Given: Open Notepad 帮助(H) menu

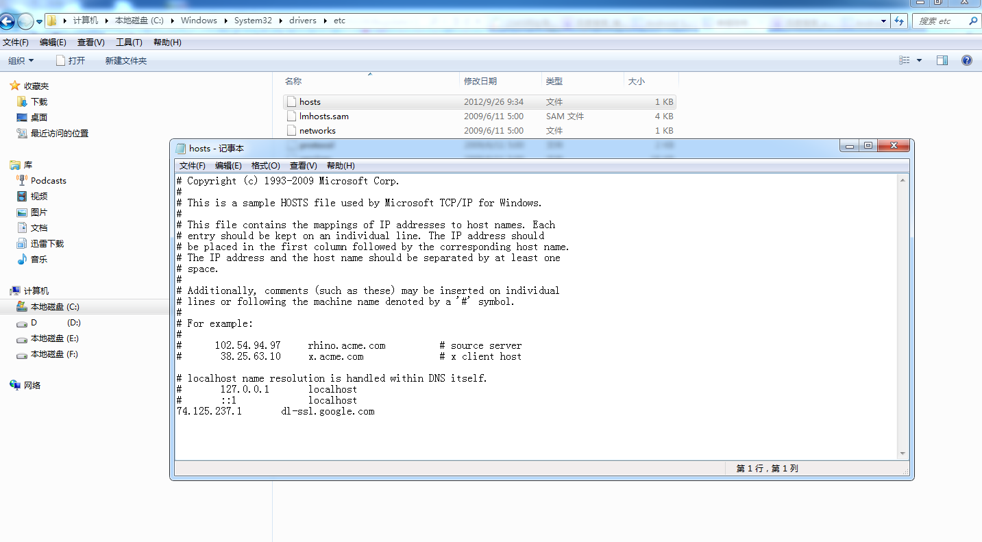Looking at the screenshot, I should click(x=341, y=166).
